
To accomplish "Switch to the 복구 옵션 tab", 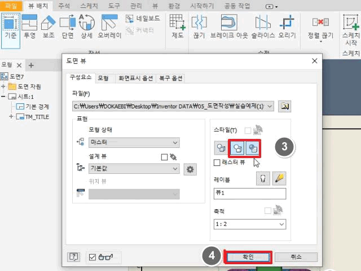I will point(171,78).
